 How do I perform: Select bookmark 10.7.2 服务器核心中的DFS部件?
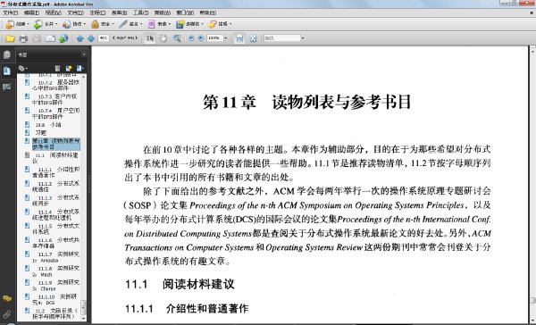click(x=55, y=85)
